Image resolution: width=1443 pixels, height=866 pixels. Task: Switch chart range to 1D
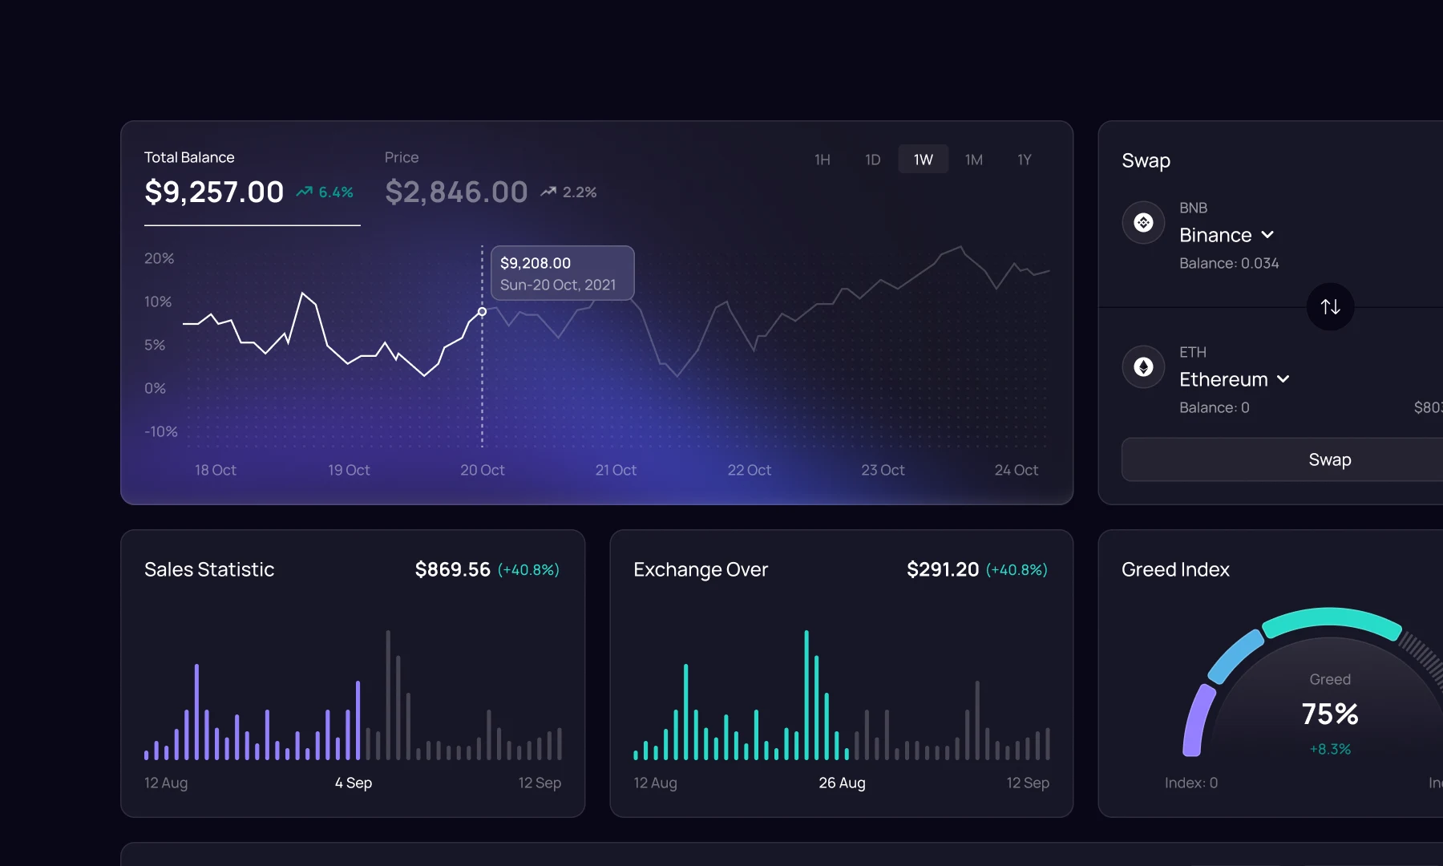click(x=872, y=160)
